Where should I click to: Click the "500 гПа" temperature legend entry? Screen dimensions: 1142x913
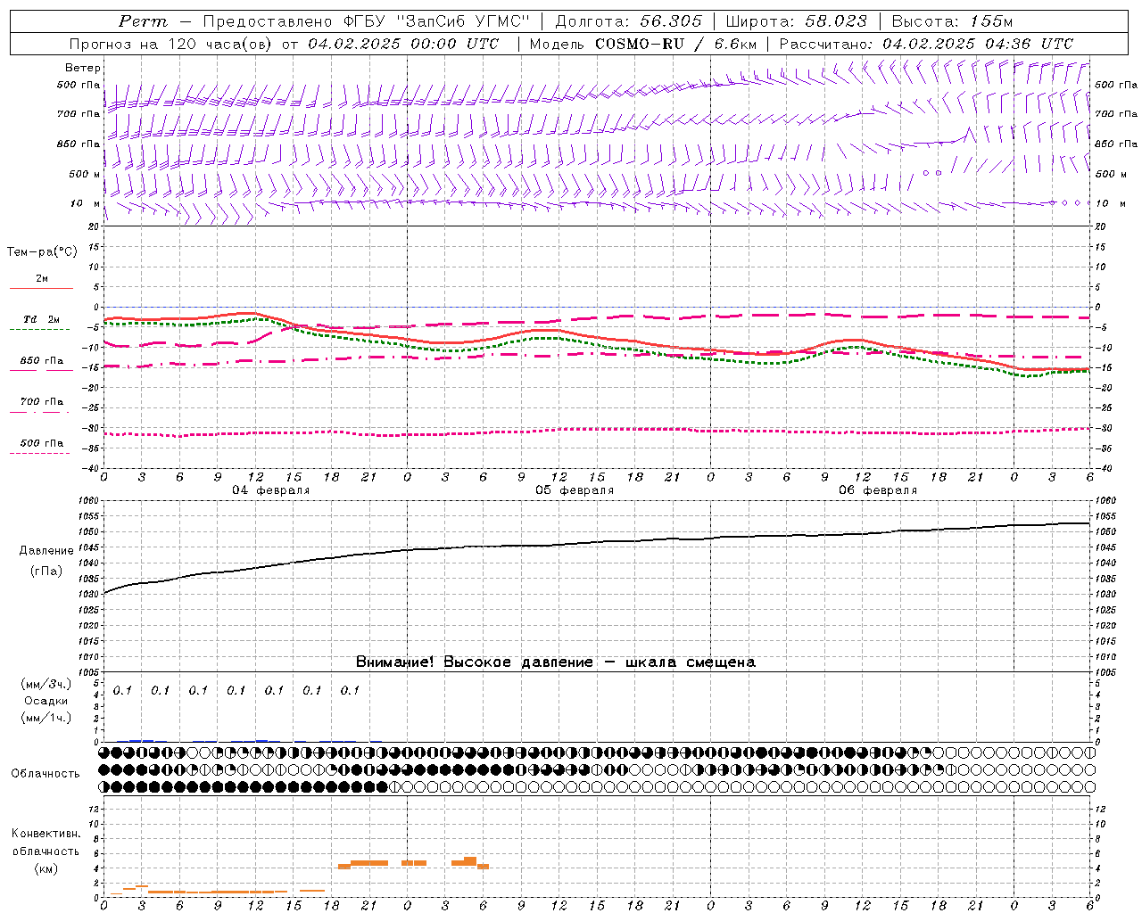(x=42, y=443)
